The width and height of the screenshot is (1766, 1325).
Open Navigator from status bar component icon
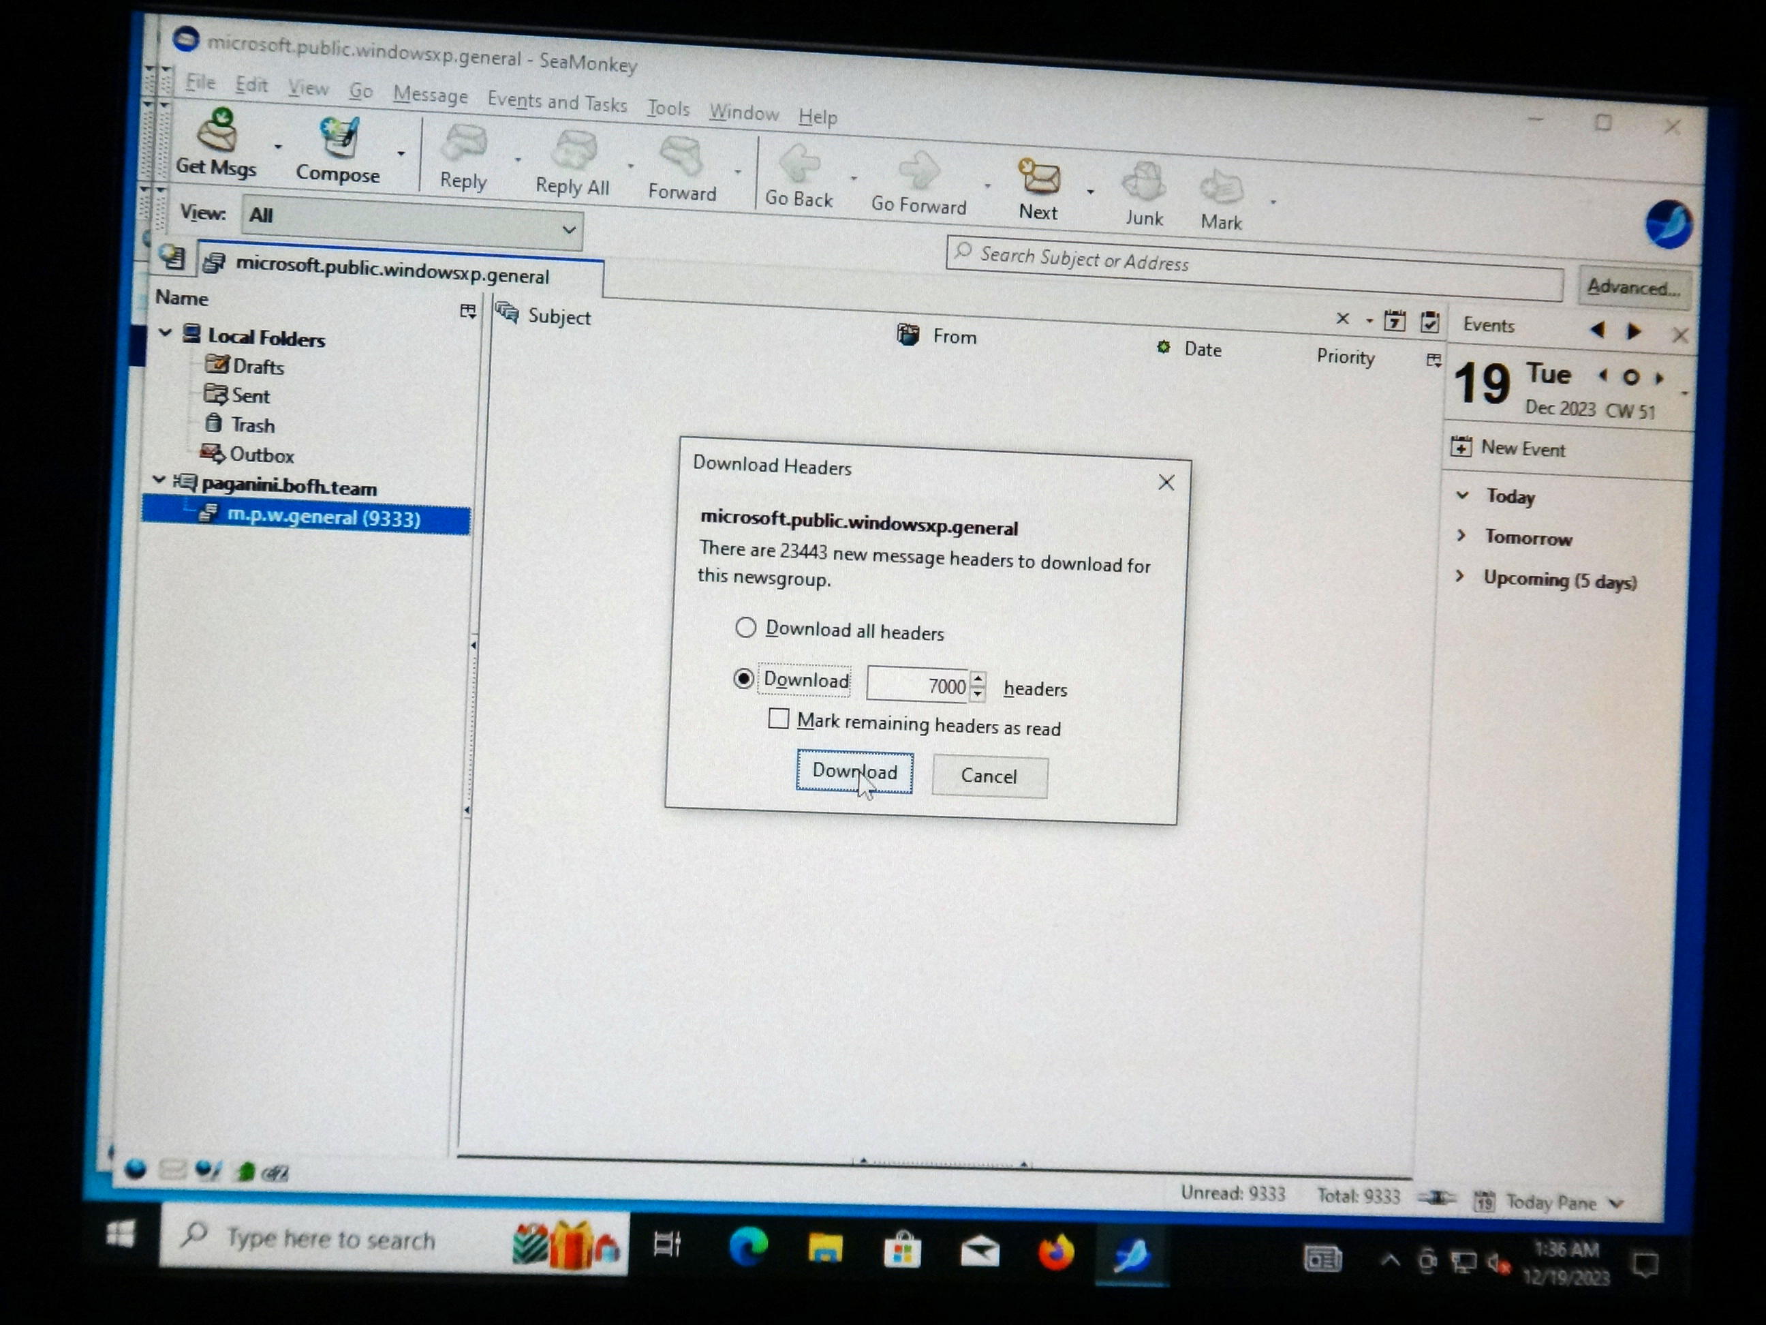click(x=136, y=1170)
